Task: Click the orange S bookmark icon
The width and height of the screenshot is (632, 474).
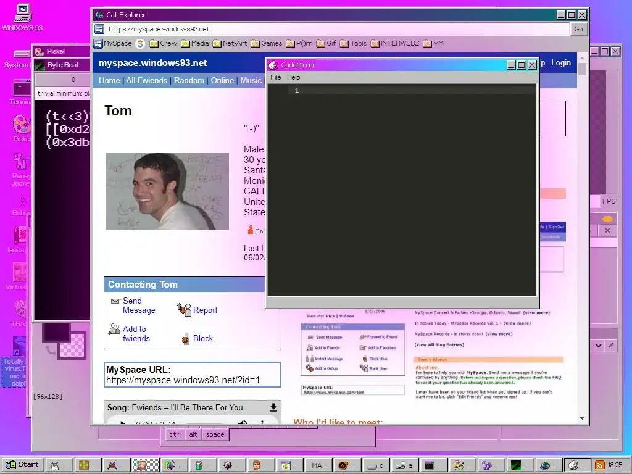Action: click(x=140, y=44)
